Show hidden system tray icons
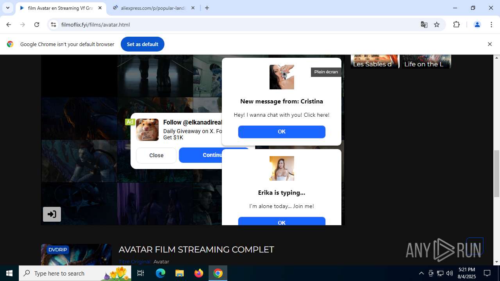The width and height of the screenshot is (500, 281). [421, 273]
